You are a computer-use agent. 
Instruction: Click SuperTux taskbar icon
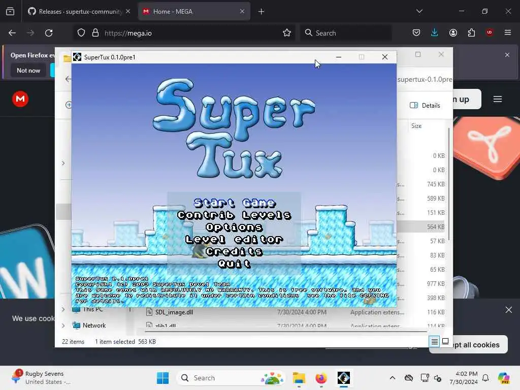(x=344, y=378)
